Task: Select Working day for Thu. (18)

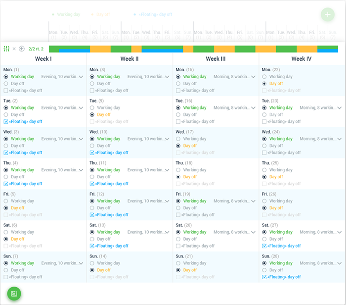Action: (x=178, y=170)
